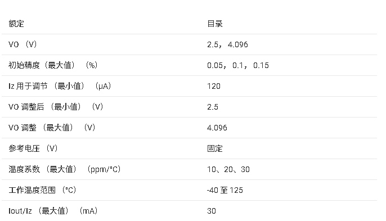Click the 参考电压 (V) label
386x221 pixels.
tap(33, 148)
